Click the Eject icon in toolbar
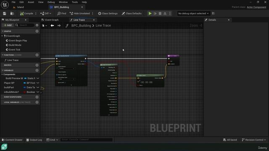Image resolution: width=269 pixels, height=151 pixels. (165, 13)
